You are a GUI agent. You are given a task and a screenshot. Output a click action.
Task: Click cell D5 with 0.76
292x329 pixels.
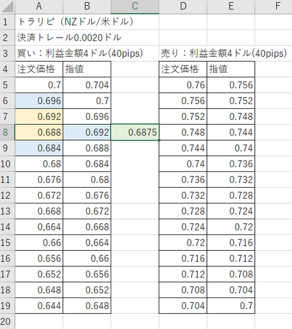(183, 85)
